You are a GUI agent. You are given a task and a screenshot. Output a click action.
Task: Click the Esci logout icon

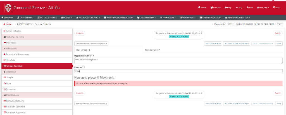click(x=274, y=8)
